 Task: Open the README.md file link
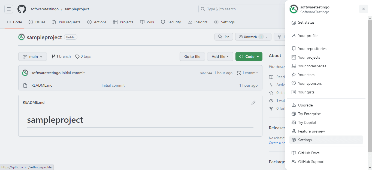pos(42,85)
